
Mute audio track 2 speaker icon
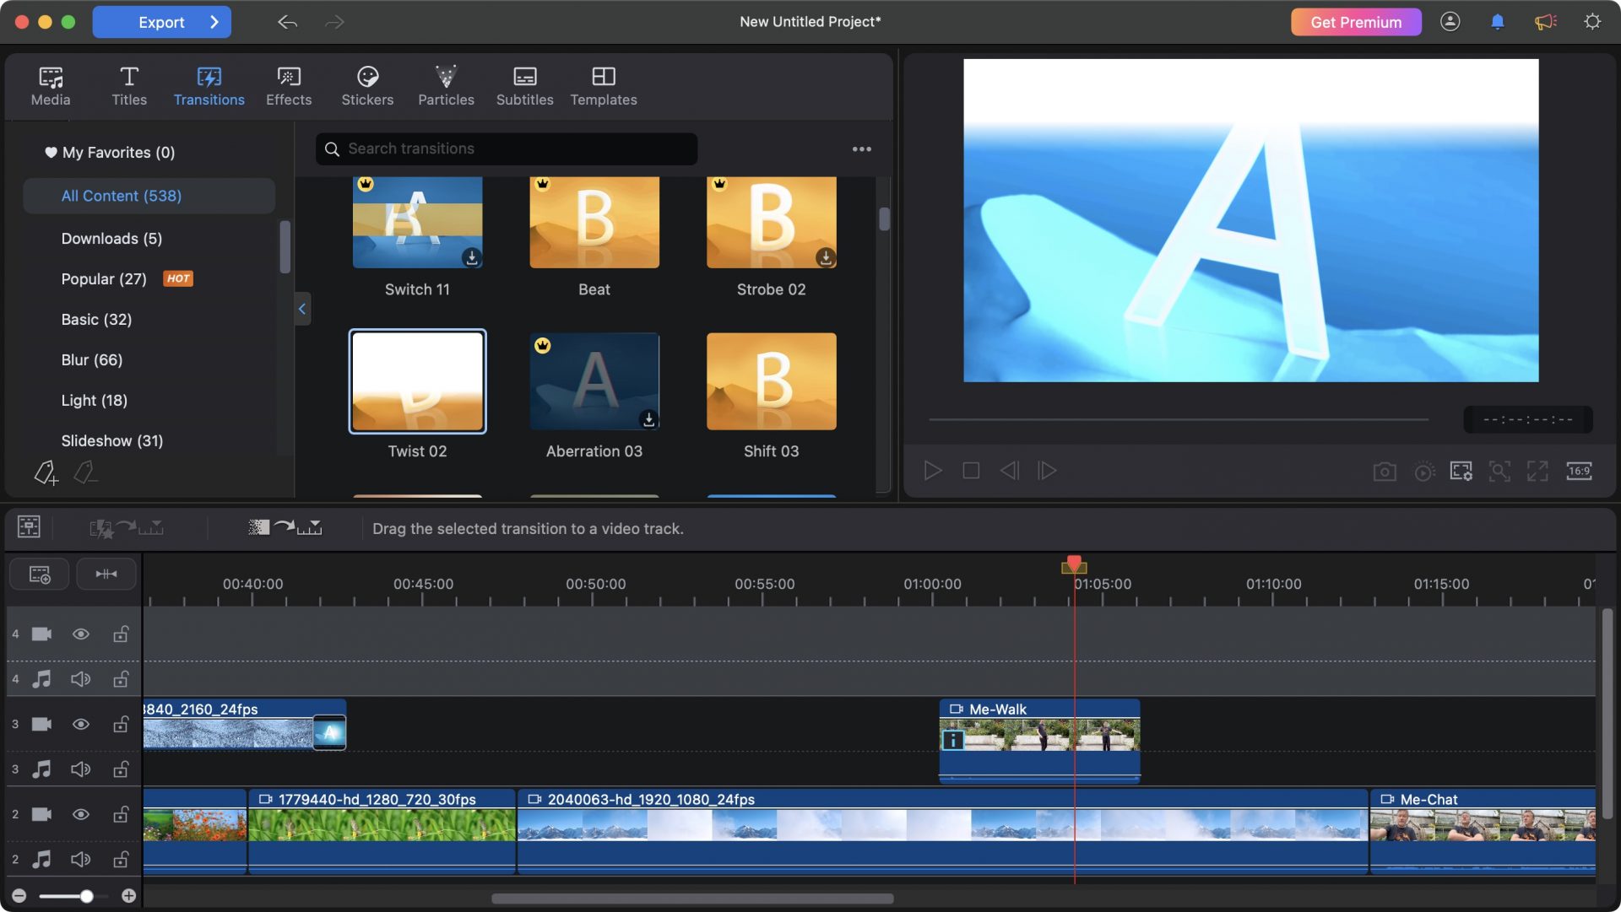[x=81, y=860]
